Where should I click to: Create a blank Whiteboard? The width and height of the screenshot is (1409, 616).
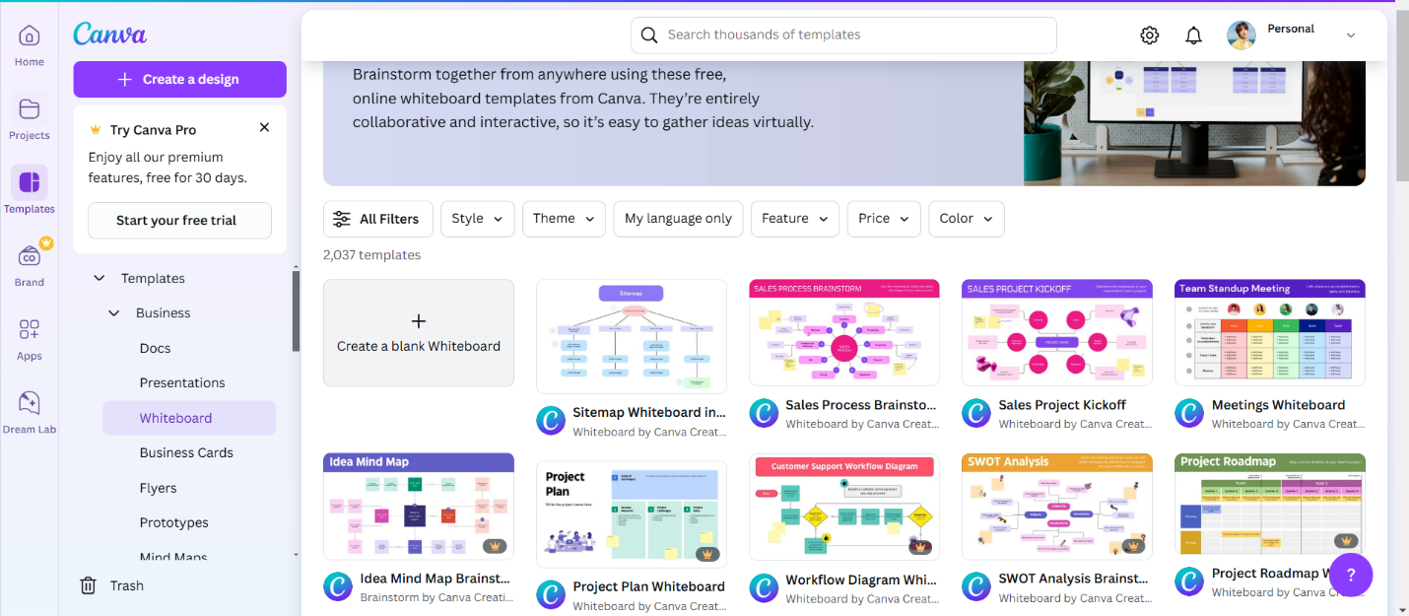click(x=419, y=333)
